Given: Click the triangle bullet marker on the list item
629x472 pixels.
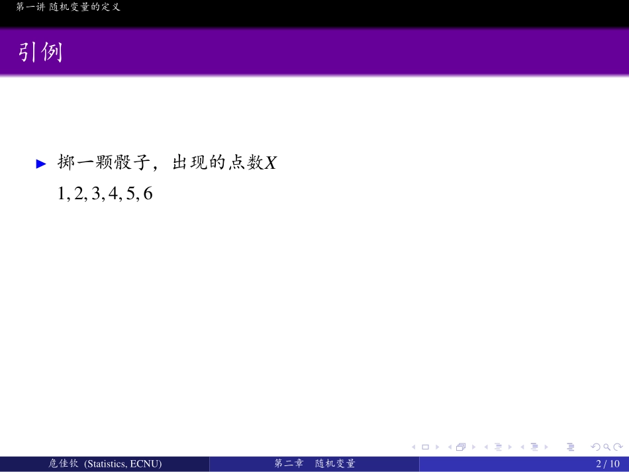Looking at the screenshot, I should tap(38, 163).
